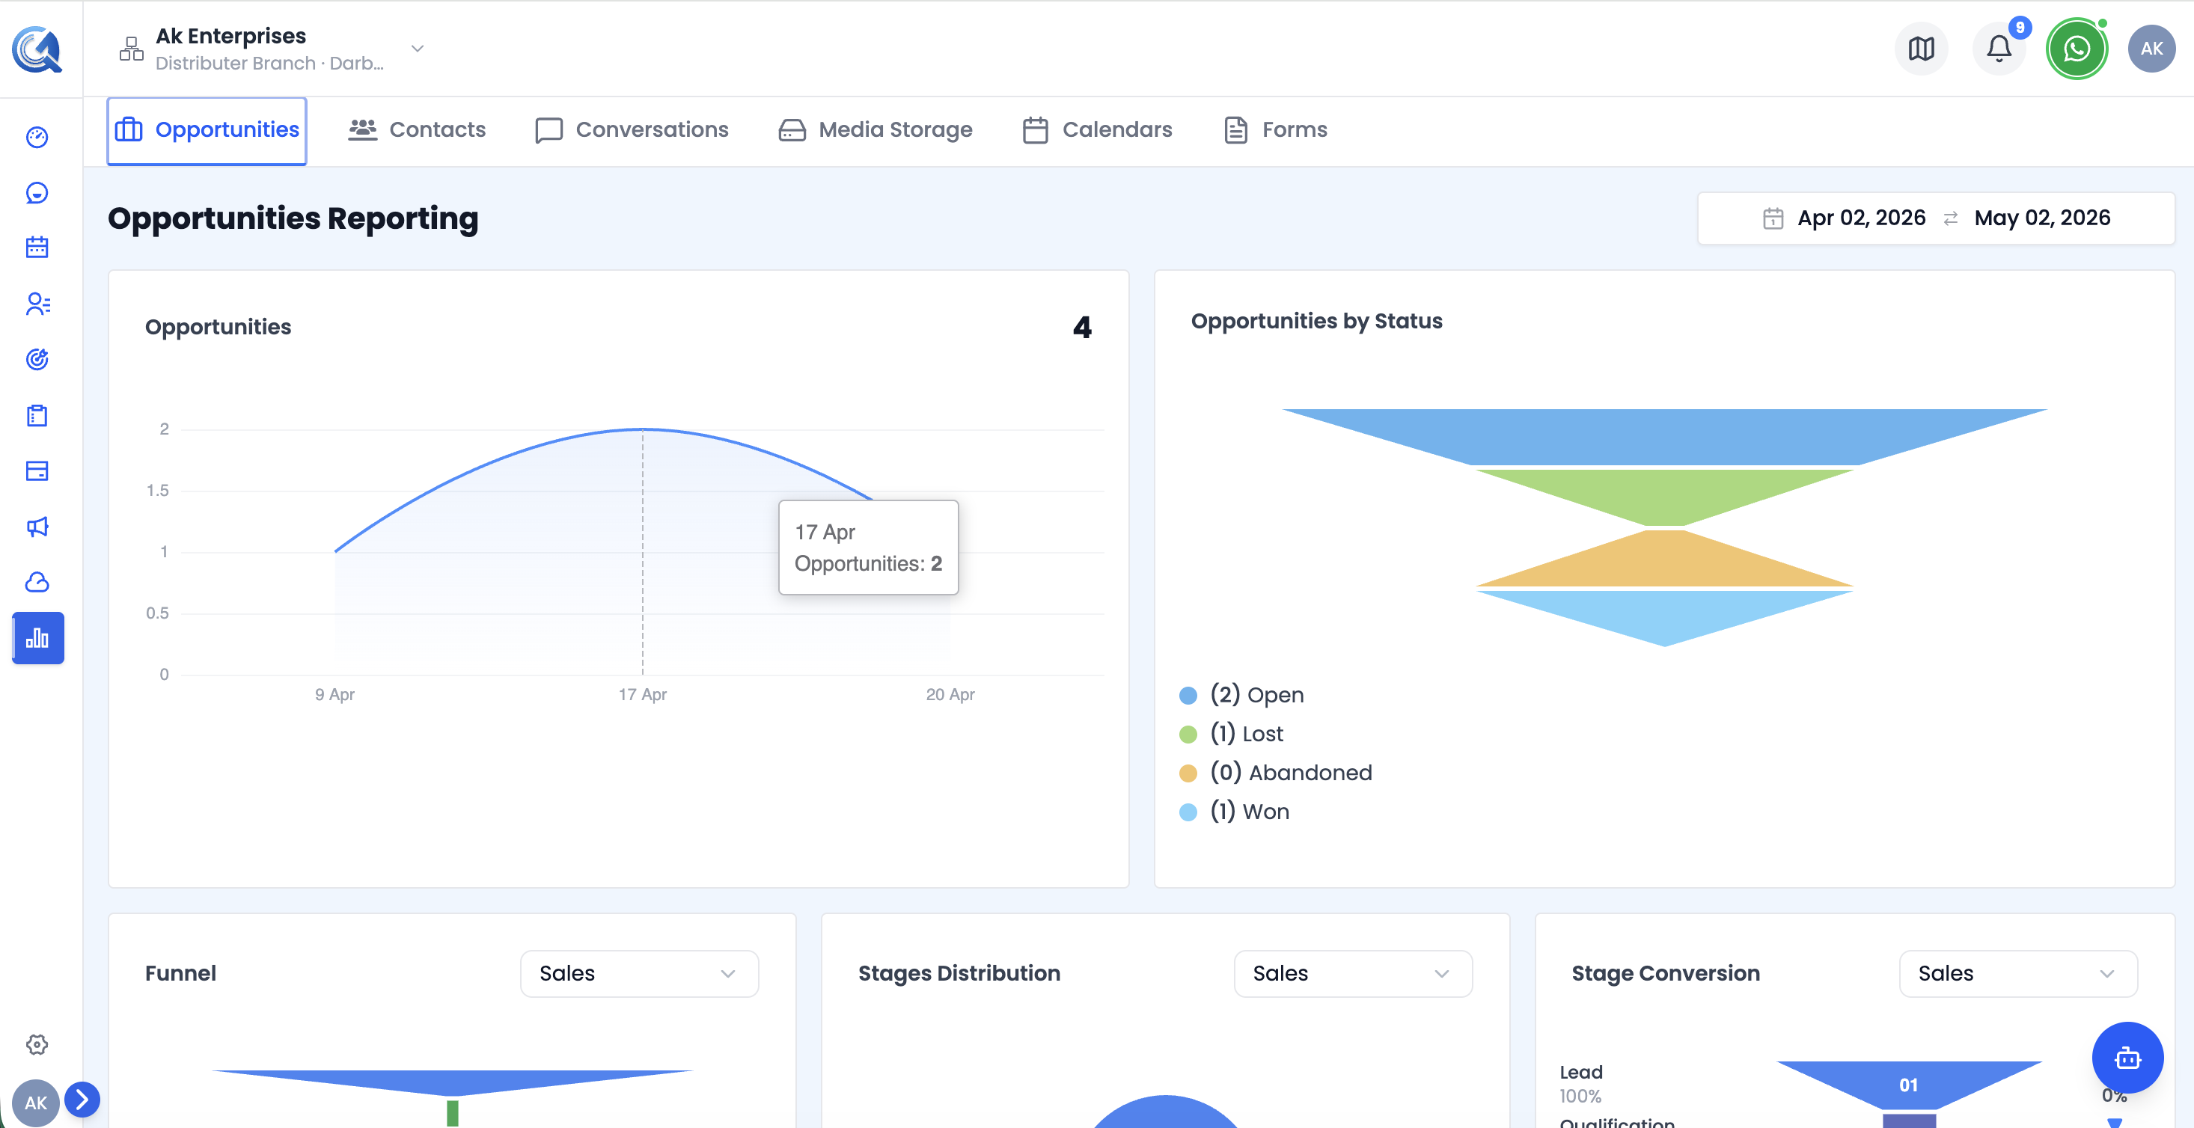Open the settings gear icon in sidebar
Screen dimensions: 2194x1128
[37, 1044]
